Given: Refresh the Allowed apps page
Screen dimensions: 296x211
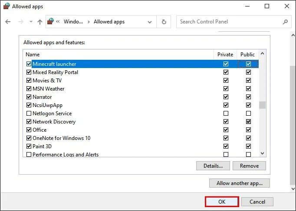Looking at the screenshot, I should click(x=164, y=22).
